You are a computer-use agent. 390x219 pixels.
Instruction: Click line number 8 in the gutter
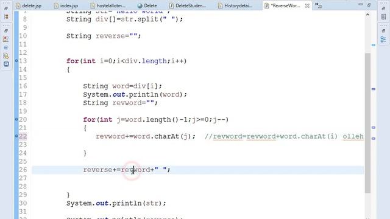(x=24, y=19)
